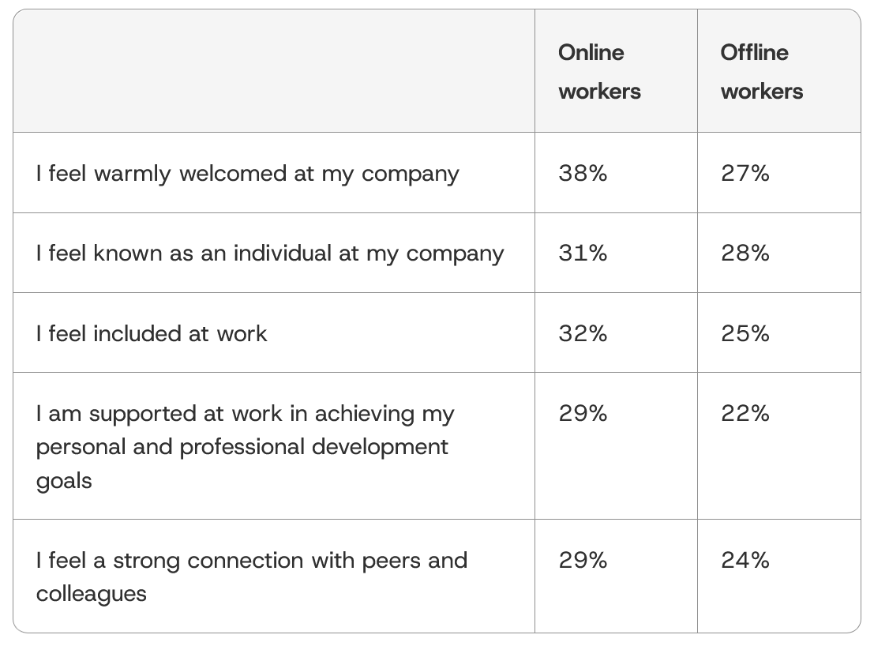Viewport: 874px width, 646px height.
Task: Click the 31% cell value
Action: coord(583,253)
